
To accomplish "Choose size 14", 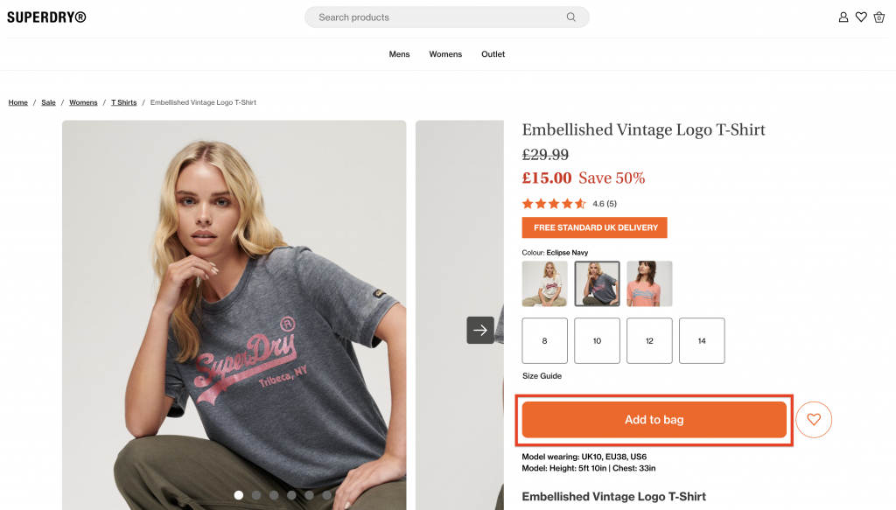I will tap(702, 340).
